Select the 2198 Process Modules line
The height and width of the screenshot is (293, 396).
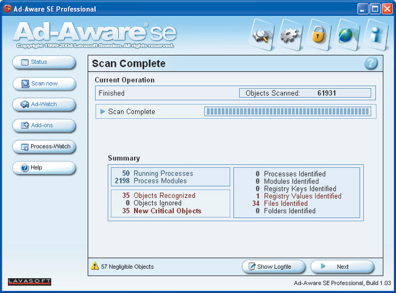pos(151,181)
